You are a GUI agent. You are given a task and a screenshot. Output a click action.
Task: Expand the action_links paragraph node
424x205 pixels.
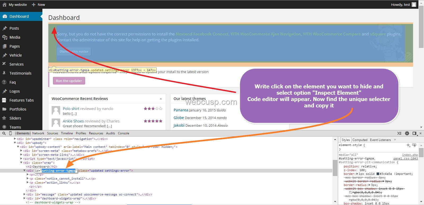[28, 182]
